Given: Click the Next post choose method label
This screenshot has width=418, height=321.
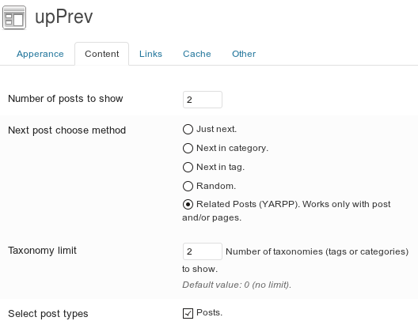Looking at the screenshot, I should [x=67, y=130].
